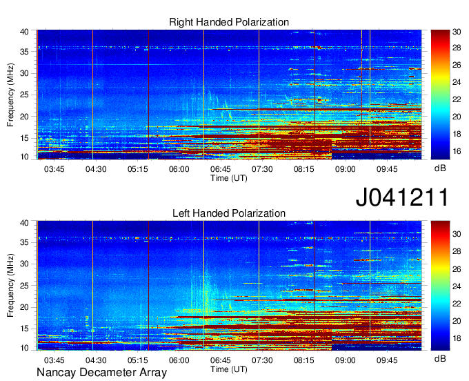This screenshot has width=469, height=381.
Task: Click the "18" value on Left Handed color bar
Action: click(x=457, y=338)
